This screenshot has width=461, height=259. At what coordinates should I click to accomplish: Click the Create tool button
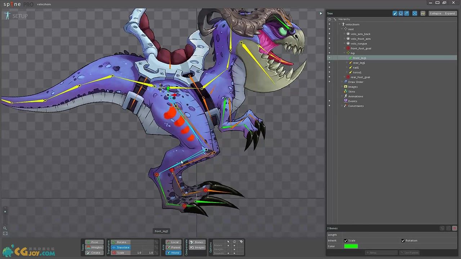94,253
